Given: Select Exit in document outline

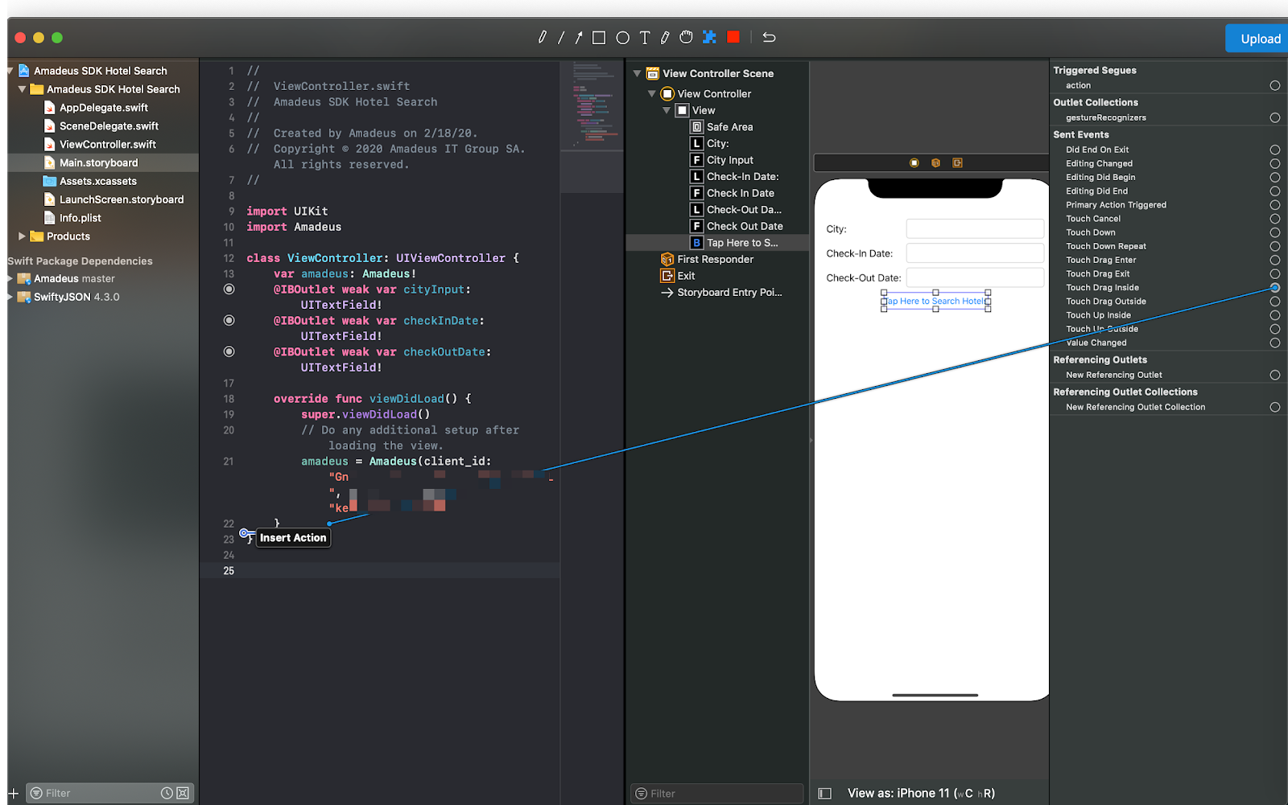Looking at the screenshot, I should [x=686, y=276].
